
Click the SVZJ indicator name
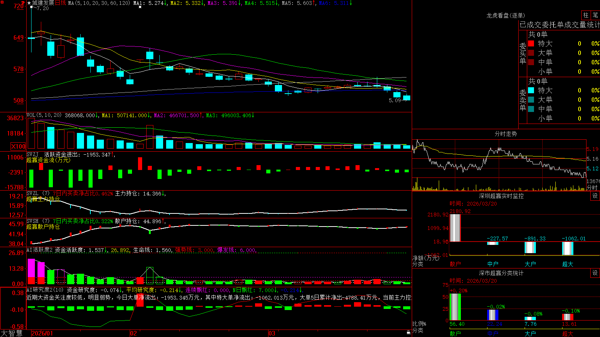coord(33,154)
